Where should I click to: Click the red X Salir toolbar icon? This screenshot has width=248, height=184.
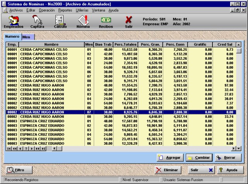(129, 21)
